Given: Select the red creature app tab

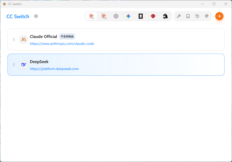Looking at the screenshot, I should 153,16.
